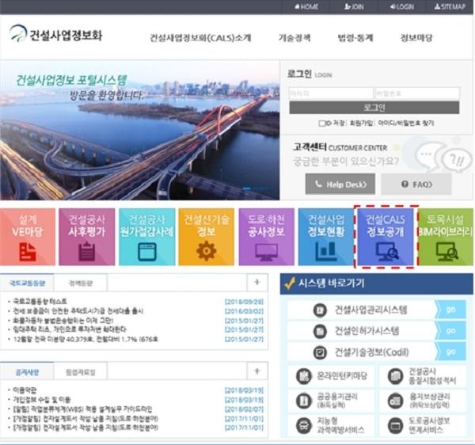Toggle the ID 저장 checkbox
Screen dimensions: 475x445
[x=321, y=124]
